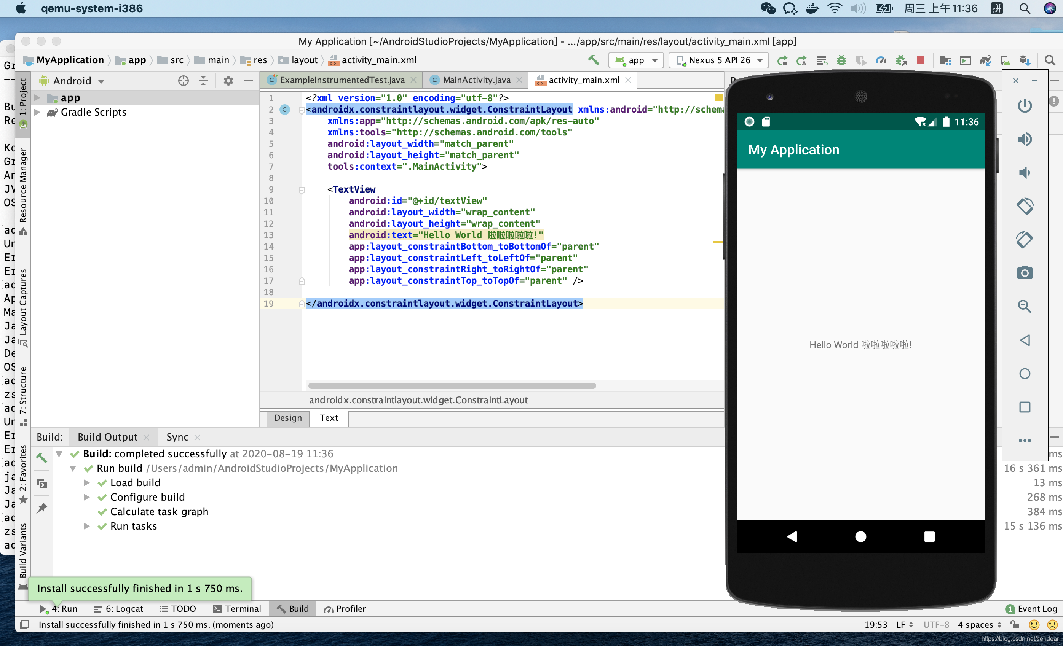
Task: Open emulator extended controls (three dots)
Action: (x=1025, y=441)
